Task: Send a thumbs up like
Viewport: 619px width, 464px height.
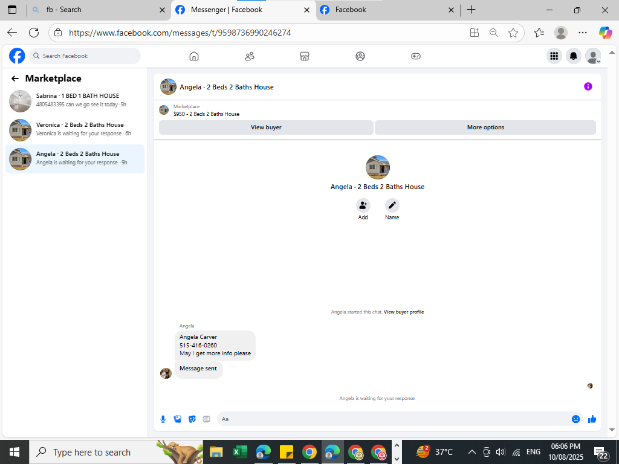Action: point(592,419)
